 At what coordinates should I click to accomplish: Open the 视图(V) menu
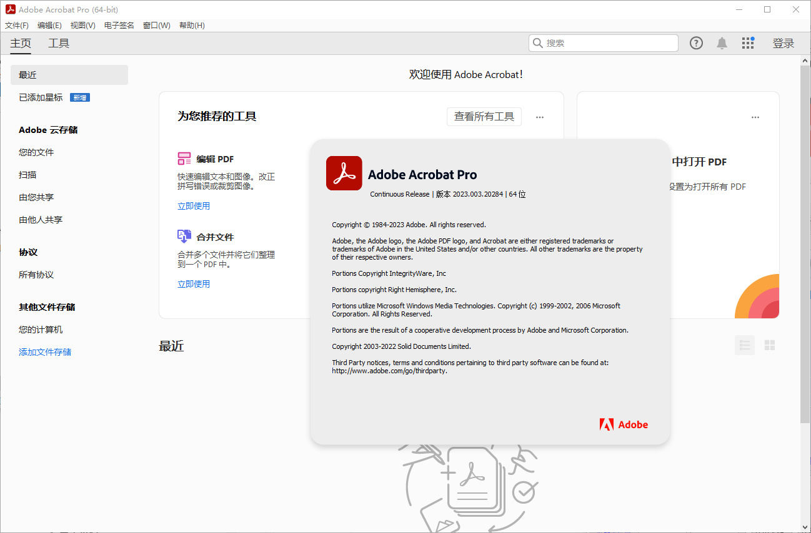point(82,26)
